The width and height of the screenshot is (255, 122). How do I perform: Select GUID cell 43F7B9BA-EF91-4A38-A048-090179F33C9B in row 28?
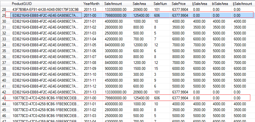(46, 10)
